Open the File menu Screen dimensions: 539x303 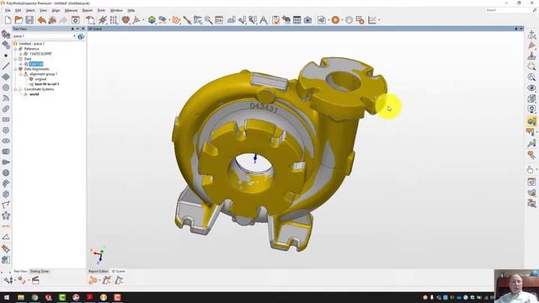point(8,10)
